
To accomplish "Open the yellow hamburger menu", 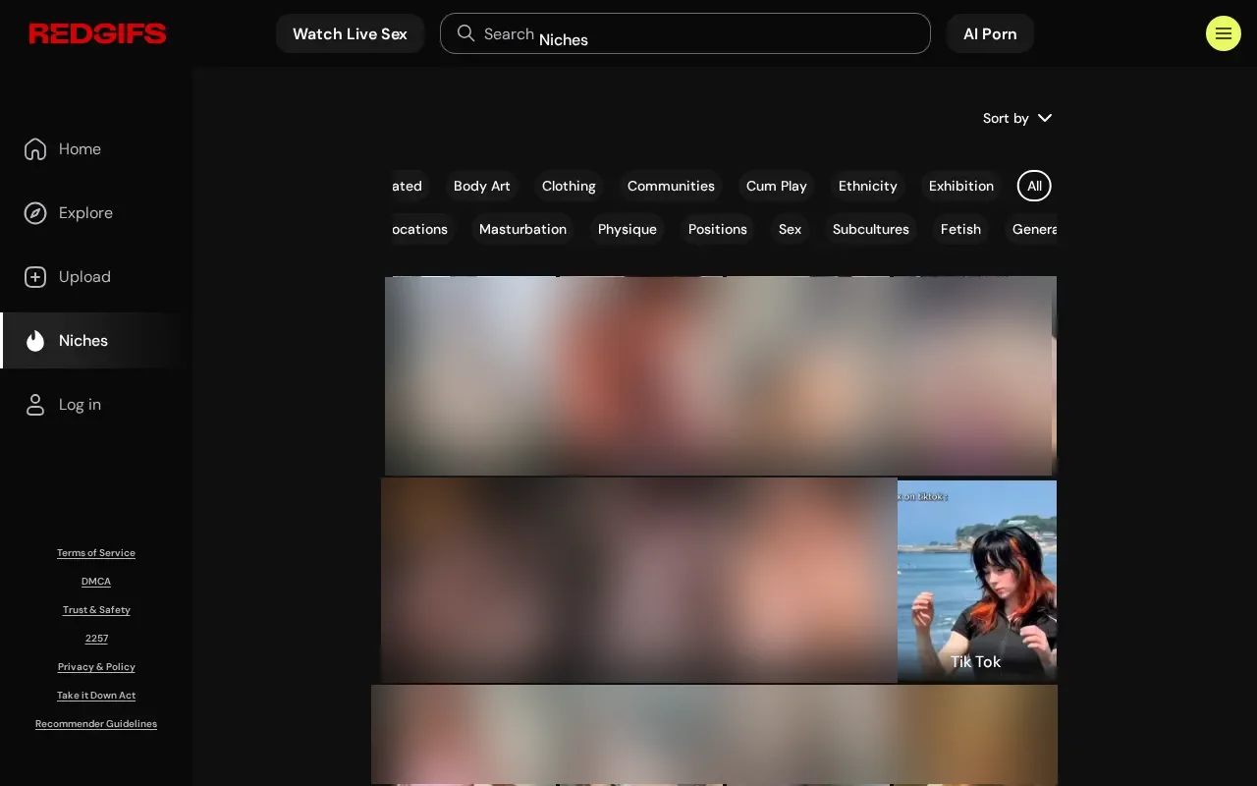I will [x=1224, y=33].
